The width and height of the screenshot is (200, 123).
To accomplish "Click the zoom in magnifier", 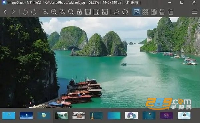I will [45, 12].
